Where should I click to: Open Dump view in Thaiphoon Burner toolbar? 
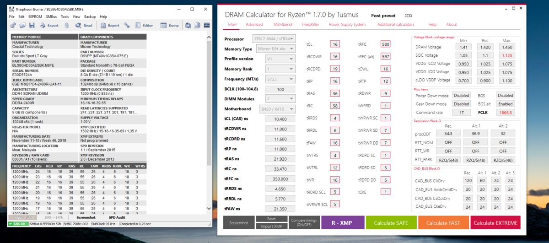[x=170, y=26]
